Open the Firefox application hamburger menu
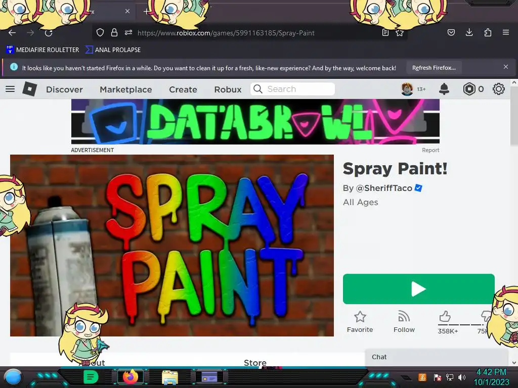Image resolution: width=518 pixels, height=388 pixels. click(506, 32)
